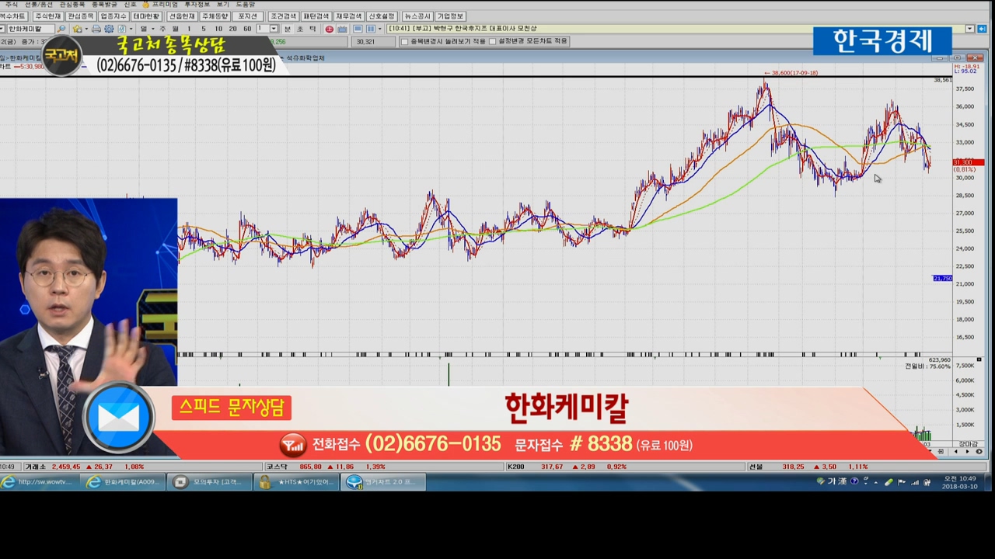
Task: Open the 선물/옵션 menu
Action: click(x=38, y=5)
